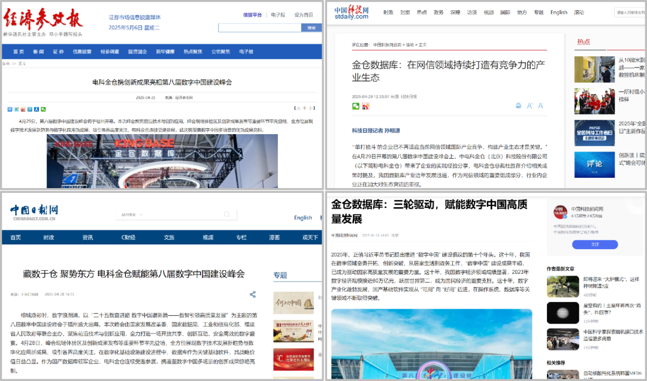647x381 pixels.
Task: Open 何以中国 topic thumbnail on China Daily
Action: (294, 303)
